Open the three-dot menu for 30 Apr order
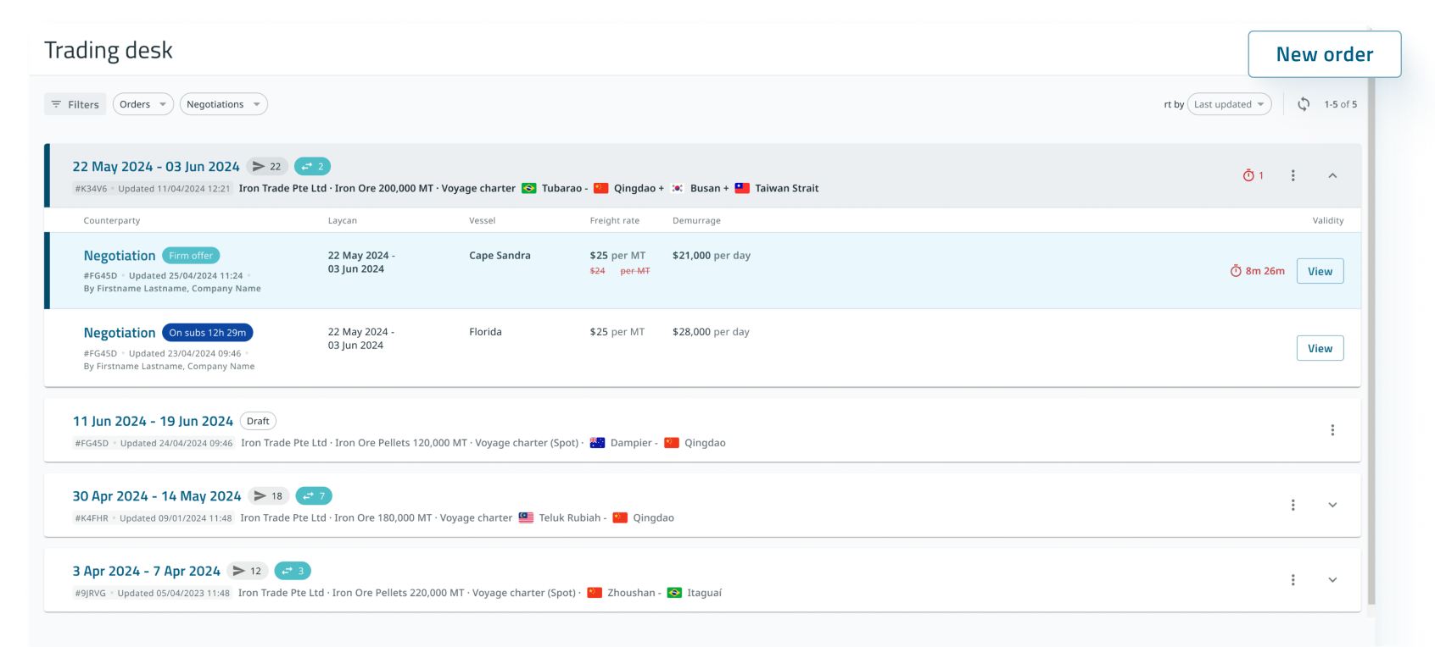Screen dimensions: 1435x647 (1293, 505)
